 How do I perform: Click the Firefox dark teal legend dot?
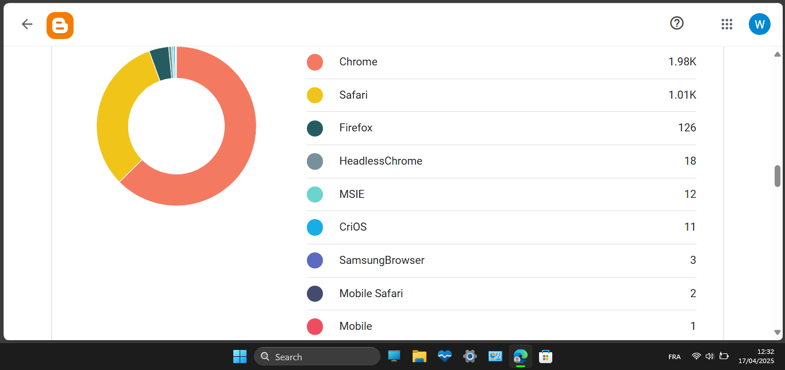(x=315, y=128)
